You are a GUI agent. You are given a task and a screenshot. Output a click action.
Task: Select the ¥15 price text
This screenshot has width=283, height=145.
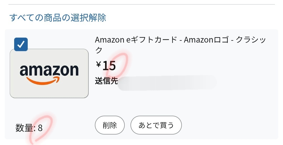tap(106, 66)
